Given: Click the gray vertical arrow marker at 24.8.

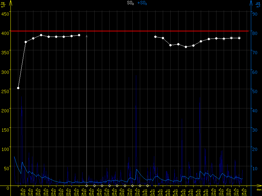Looking at the screenshot, I should point(86,37).
